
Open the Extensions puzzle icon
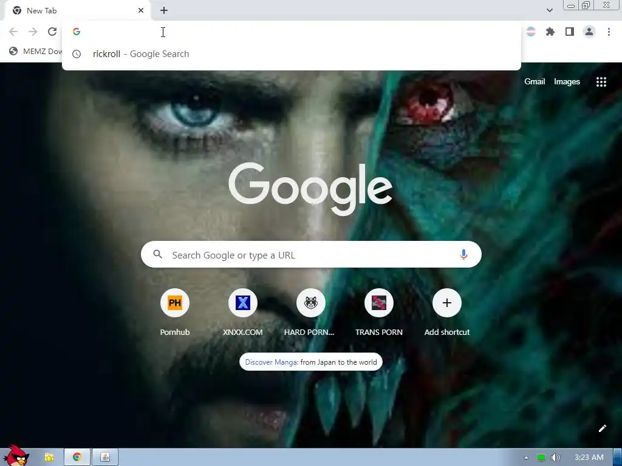point(550,32)
